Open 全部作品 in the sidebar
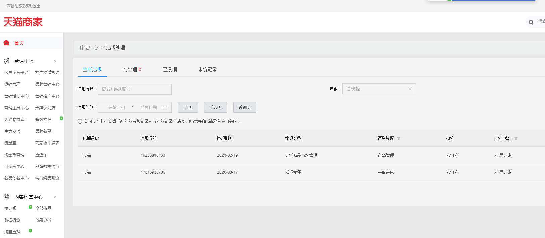 click(43, 208)
